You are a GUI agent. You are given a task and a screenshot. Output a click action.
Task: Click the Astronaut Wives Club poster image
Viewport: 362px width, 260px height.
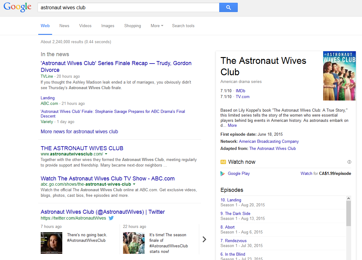pos(339,76)
